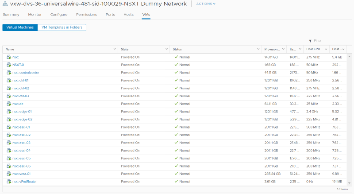
Task: Click the 285.84 GB provisioned value
Action: tap(273, 174)
